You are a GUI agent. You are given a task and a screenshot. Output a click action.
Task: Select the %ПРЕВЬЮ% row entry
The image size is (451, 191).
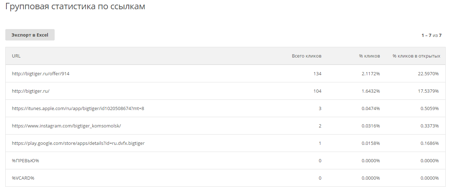25,161
